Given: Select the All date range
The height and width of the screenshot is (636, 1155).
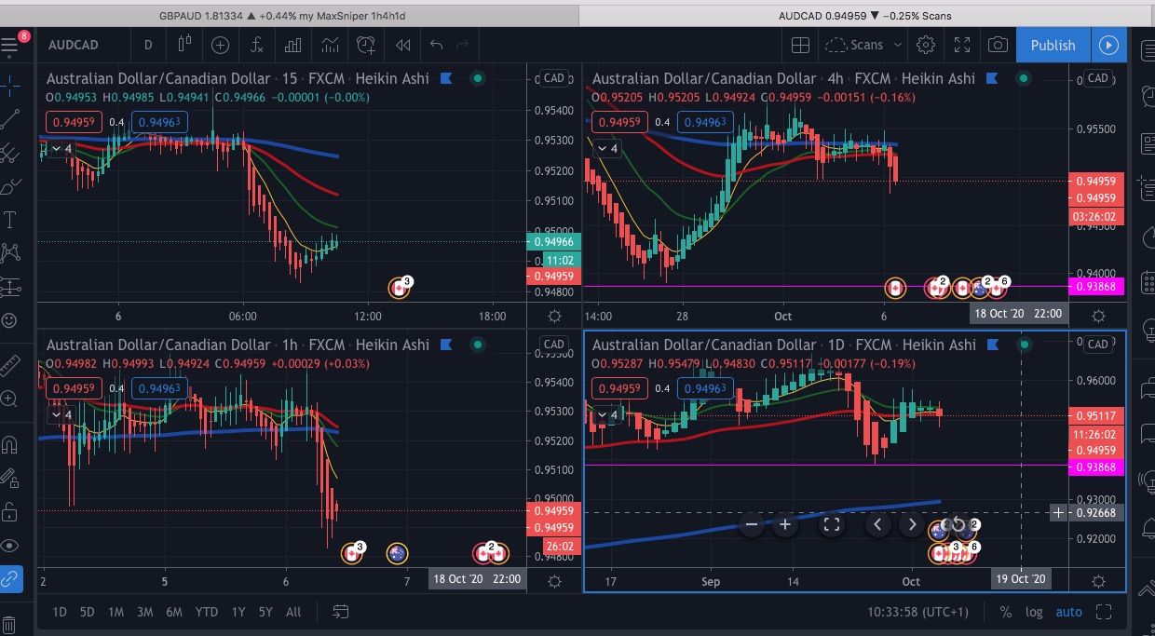Looking at the screenshot, I should click(x=293, y=612).
